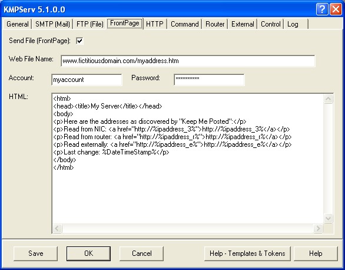Switch to the Control tab
Screen dimensions: 345x270
(x=270, y=24)
